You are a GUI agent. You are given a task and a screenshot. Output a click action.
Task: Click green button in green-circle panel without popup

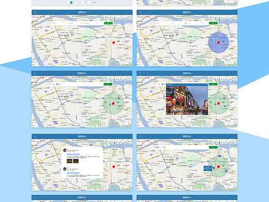pos(108,84)
